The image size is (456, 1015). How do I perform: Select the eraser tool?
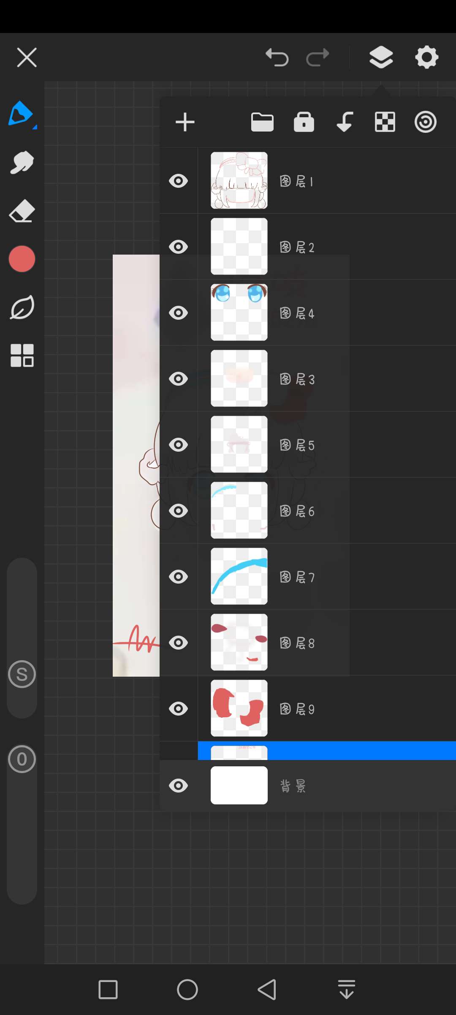point(22,211)
